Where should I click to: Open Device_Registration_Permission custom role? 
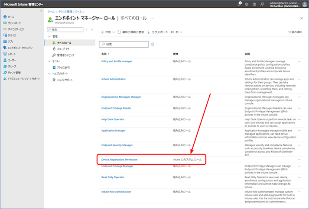120,160
